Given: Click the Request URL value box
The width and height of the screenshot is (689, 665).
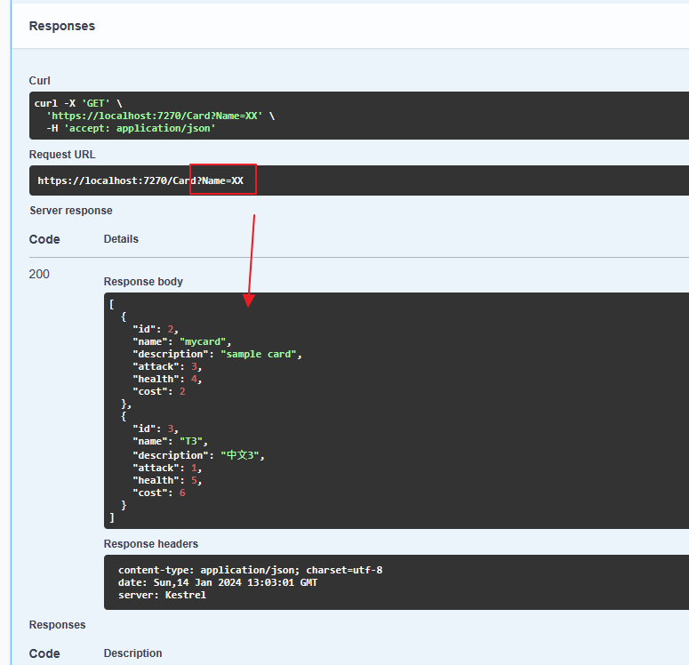Looking at the screenshot, I should 359,180.
